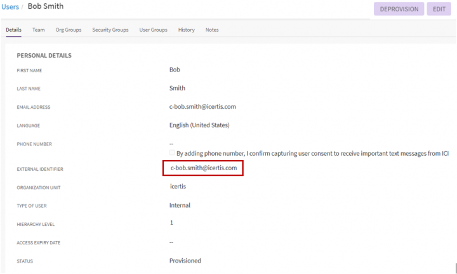Screen dimensions: 457x274
Task: Click the Status value Provisioned
Action: 185,261
